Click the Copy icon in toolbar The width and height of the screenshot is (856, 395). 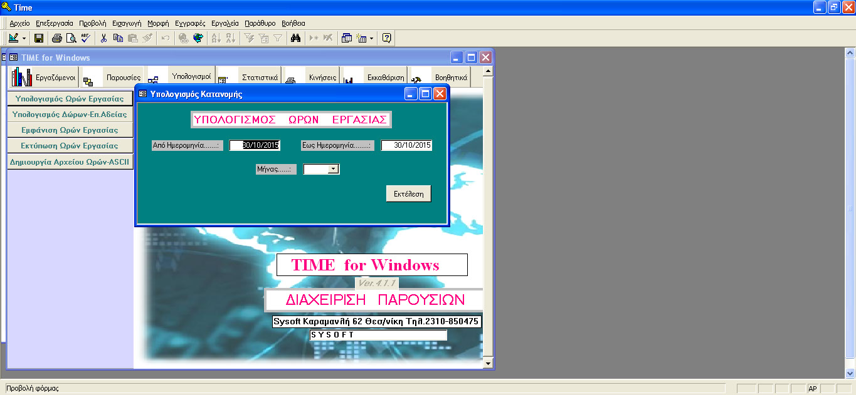coord(118,38)
